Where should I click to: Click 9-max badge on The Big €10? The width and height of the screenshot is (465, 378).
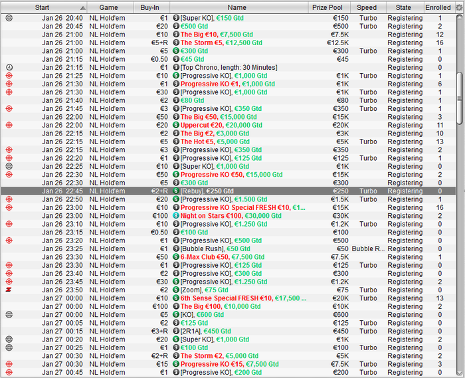coord(176,35)
